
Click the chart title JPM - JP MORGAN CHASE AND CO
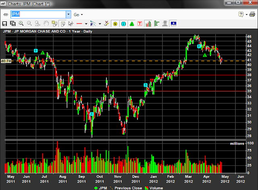click(x=34, y=31)
